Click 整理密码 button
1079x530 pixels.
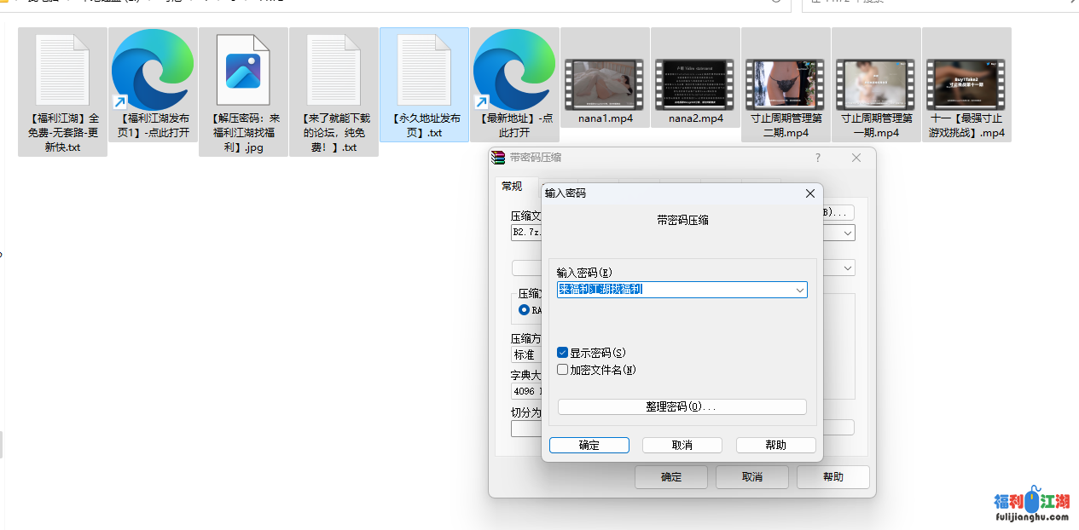click(x=682, y=407)
